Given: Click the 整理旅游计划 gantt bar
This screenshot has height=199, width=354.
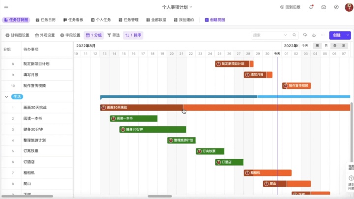Looking at the screenshot, I should 181,141.
